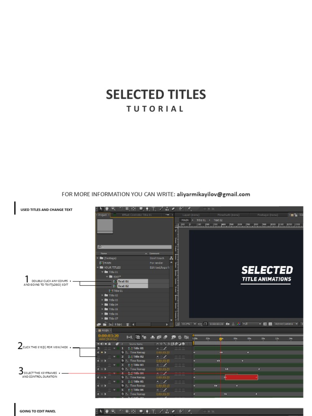
Task: Add keyframe at current time for Title 01
Action: pos(102,352)
